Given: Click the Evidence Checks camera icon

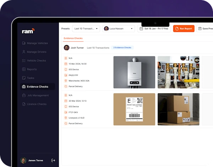Looking at the screenshot, I should 24,87.
